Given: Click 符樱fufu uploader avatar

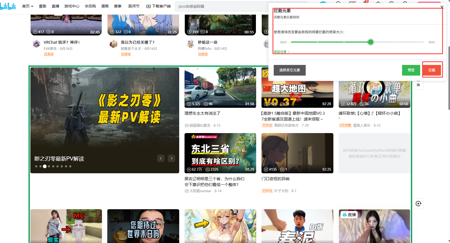Looking at the screenshot, I should (191, 44).
